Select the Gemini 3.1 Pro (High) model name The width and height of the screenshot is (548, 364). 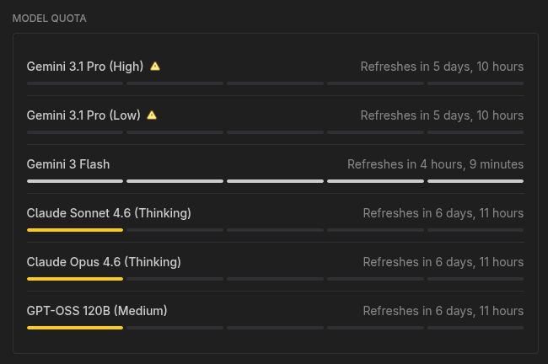tap(85, 67)
